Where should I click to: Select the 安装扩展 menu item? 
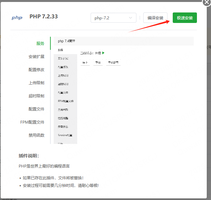36,57
